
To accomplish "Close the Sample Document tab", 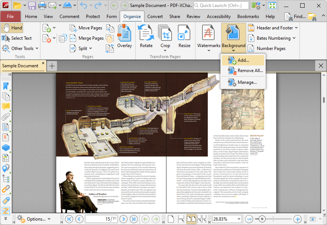I will pyautogui.click(x=43, y=63).
